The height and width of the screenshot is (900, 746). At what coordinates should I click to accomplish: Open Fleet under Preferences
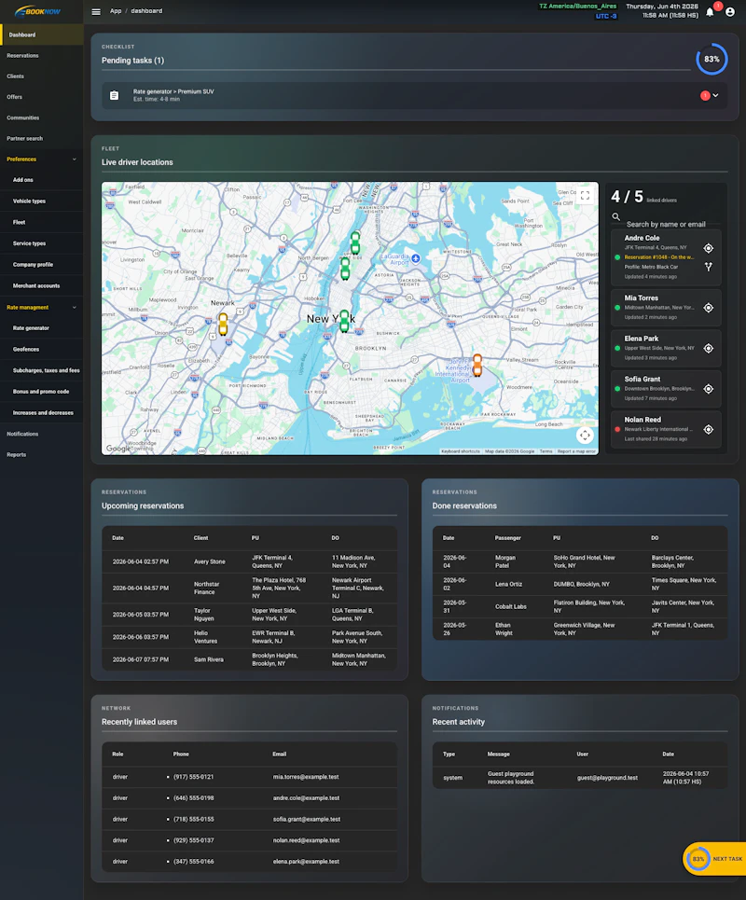pos(41,222)
